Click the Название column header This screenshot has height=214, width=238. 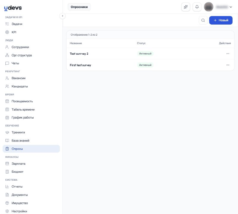76,43
